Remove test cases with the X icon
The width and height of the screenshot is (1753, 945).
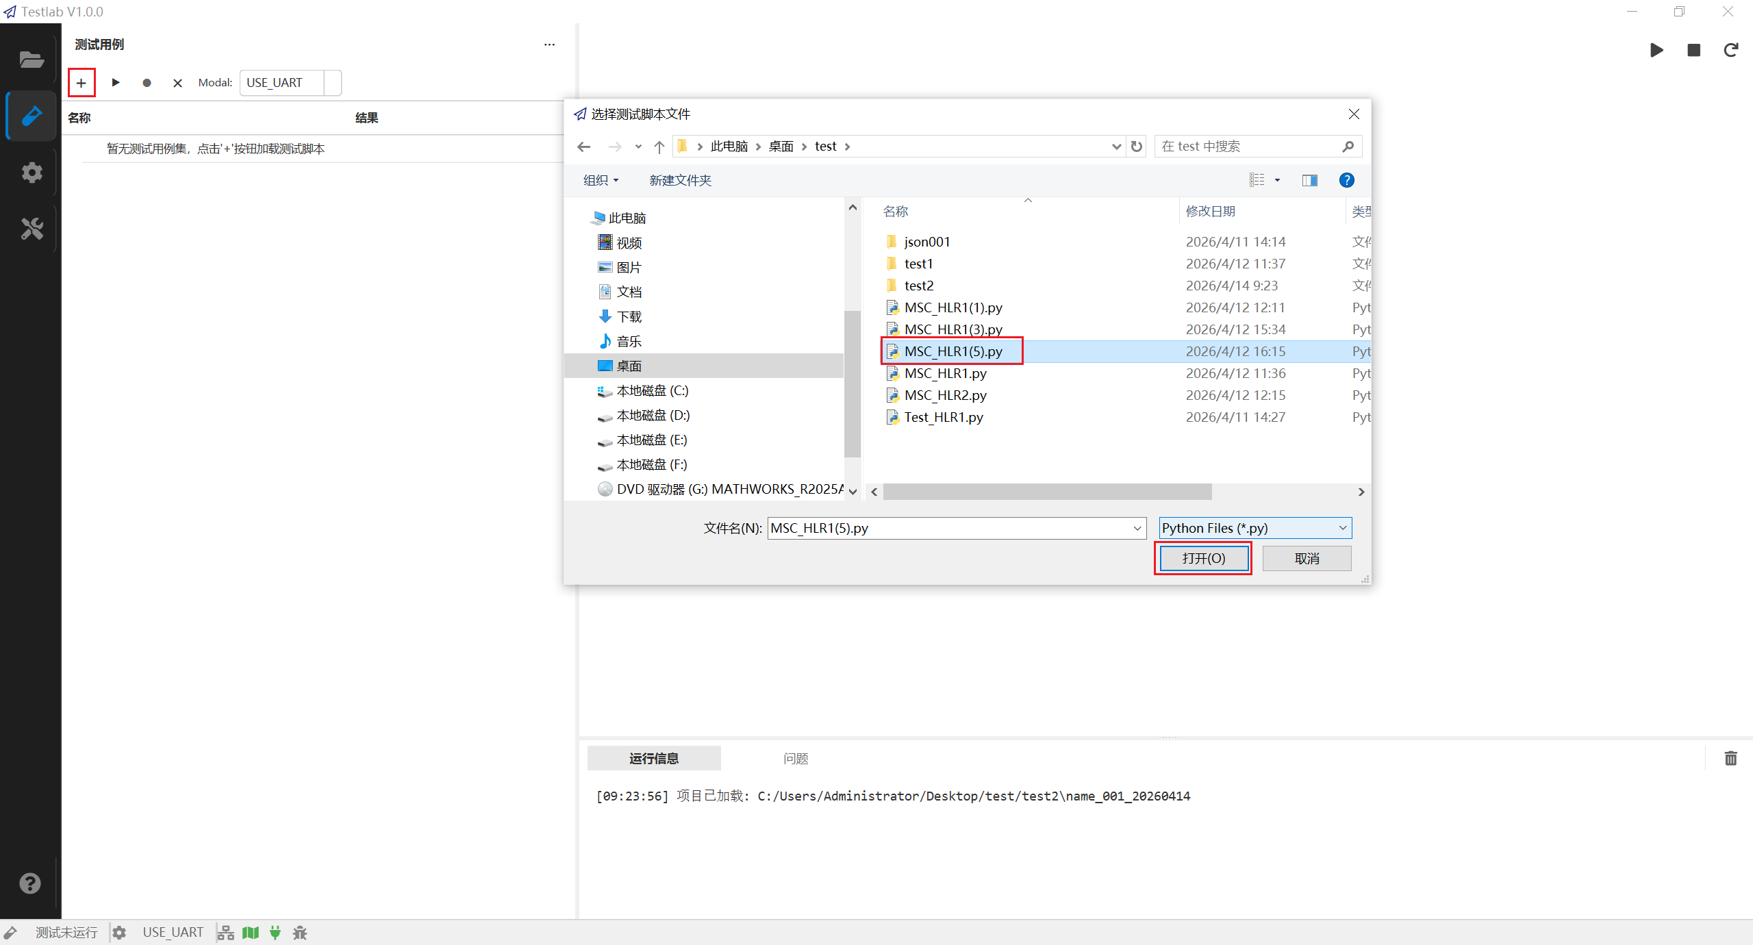(177, 83)
